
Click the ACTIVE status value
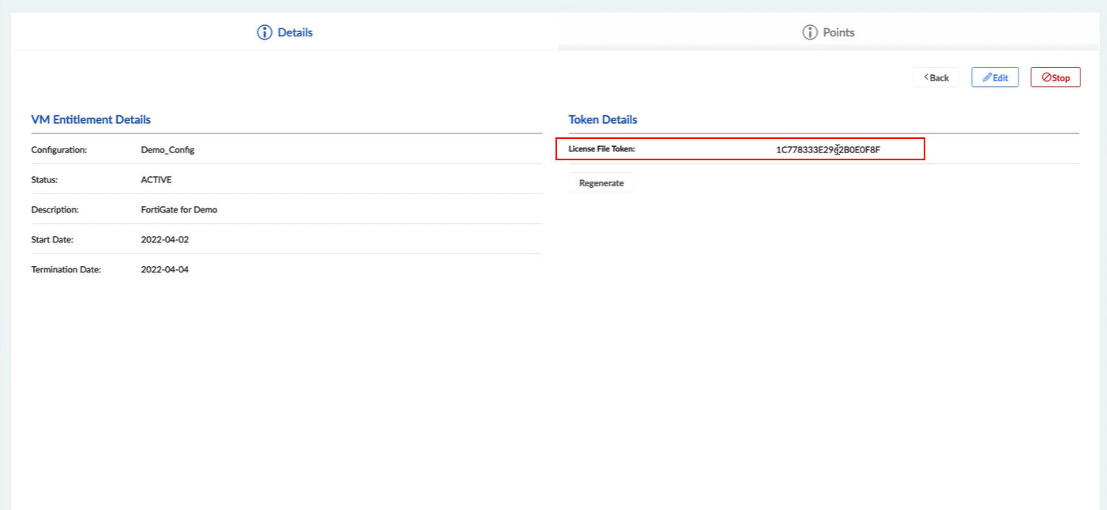coord(156,179)
